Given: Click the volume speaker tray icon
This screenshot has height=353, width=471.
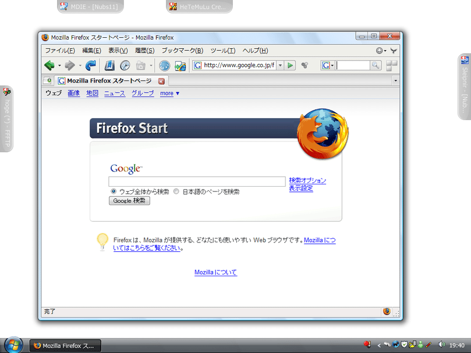Looking at the screenshot, I should pos(441,345).
